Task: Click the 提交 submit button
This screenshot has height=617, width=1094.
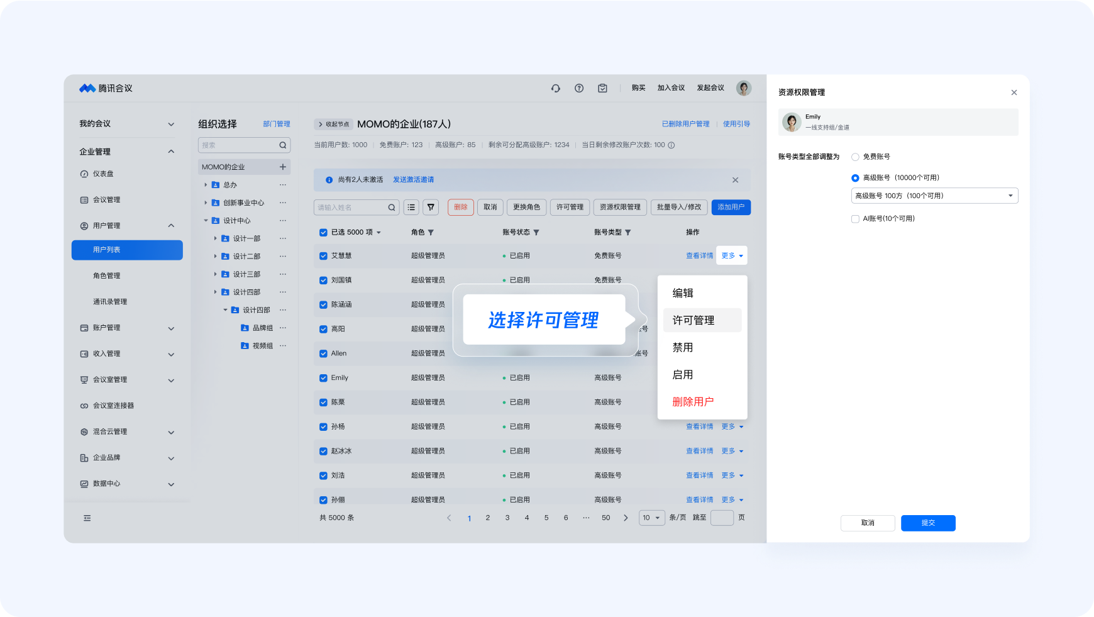Action: [x=928, y=523]
